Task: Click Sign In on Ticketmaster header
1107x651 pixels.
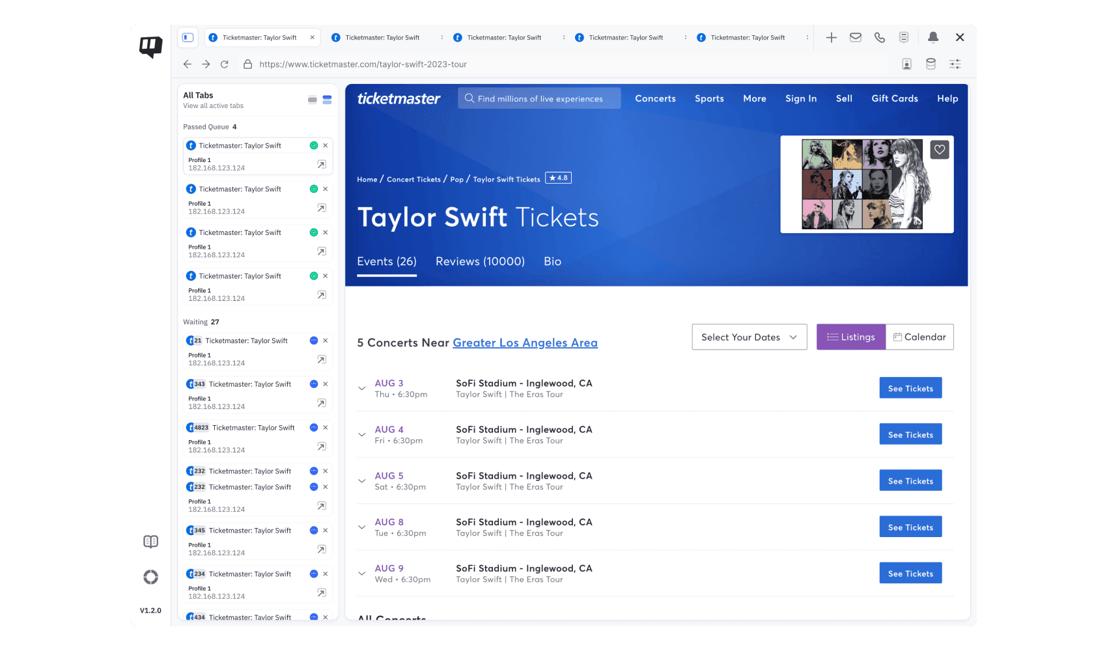Action: [801, 98]
